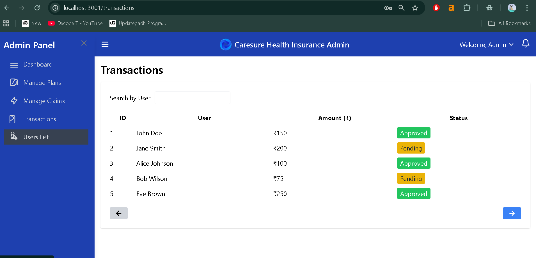Open the Manage Claims section

[44, 101]
